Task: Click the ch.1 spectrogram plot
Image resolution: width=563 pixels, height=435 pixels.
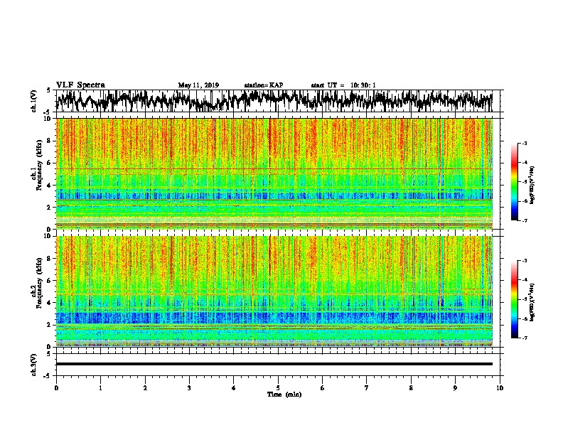Action: click(274, 173)
